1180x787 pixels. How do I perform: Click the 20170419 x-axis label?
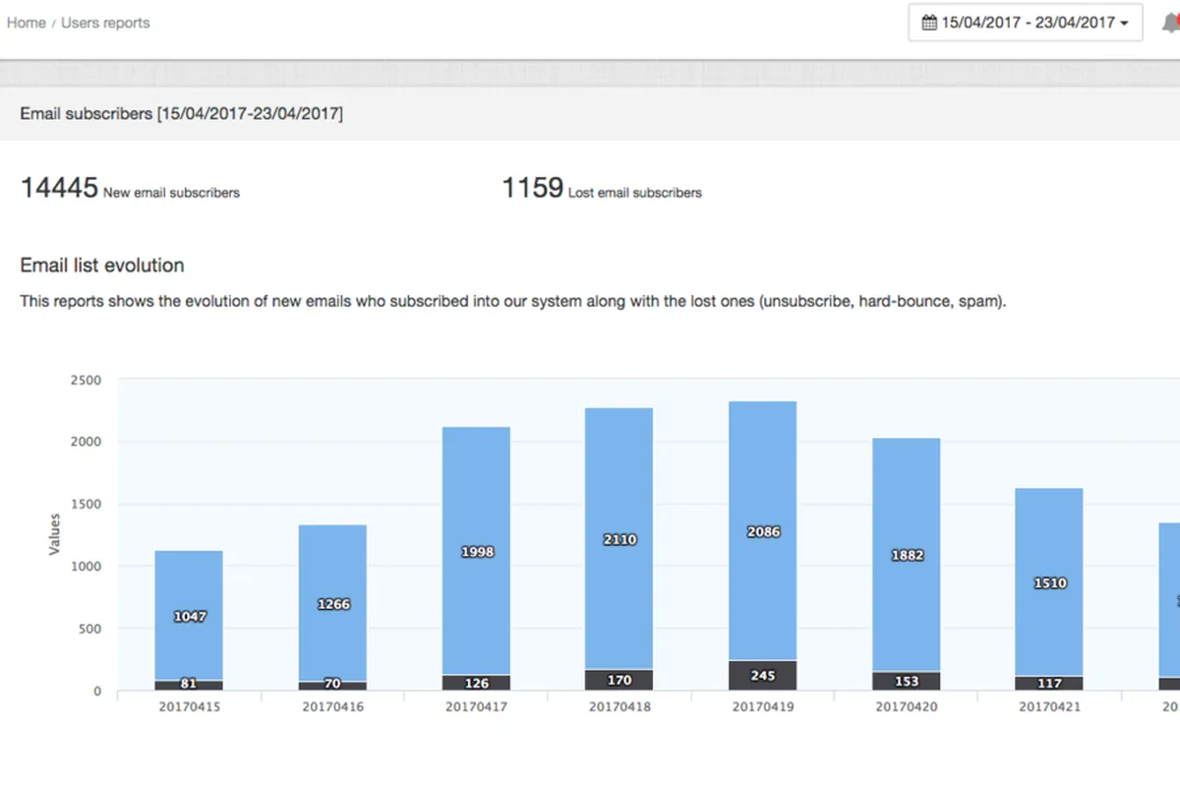coord(762,706)
